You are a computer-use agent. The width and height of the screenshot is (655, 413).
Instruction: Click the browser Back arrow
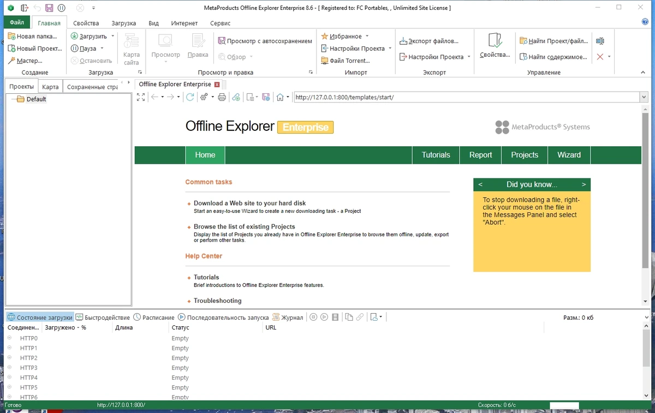(x=154, y=97)
